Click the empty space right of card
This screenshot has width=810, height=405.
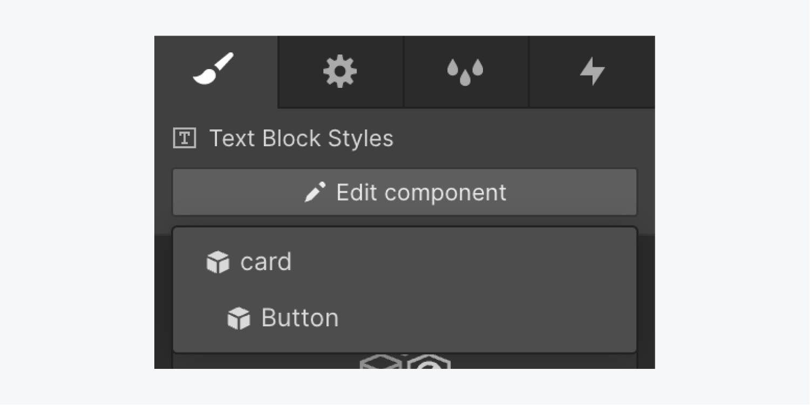[x=464, y=262]
